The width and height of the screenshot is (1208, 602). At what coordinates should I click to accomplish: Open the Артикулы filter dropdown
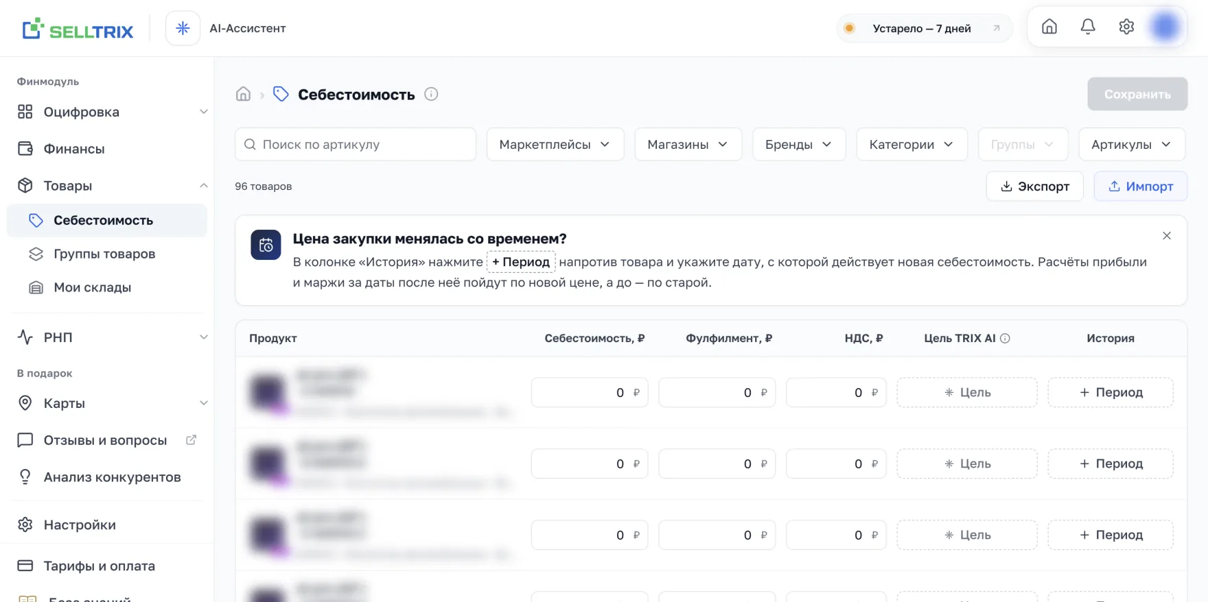[1132, 145]
